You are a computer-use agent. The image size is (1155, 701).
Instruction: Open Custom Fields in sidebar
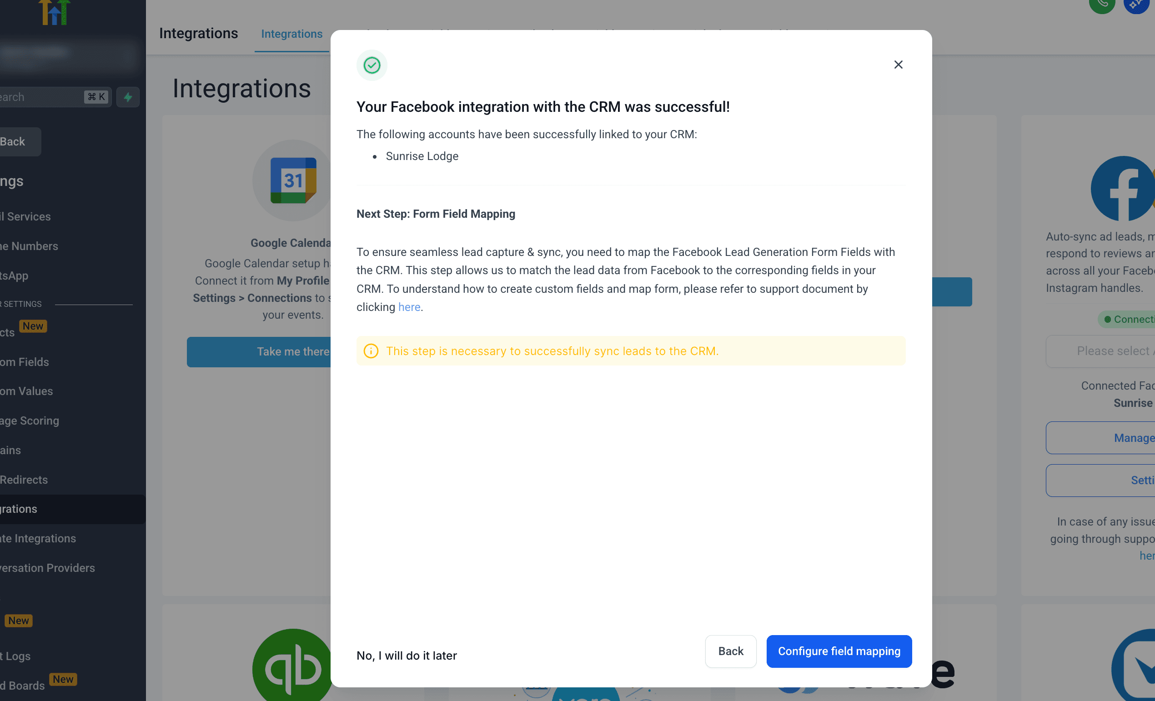25,362
